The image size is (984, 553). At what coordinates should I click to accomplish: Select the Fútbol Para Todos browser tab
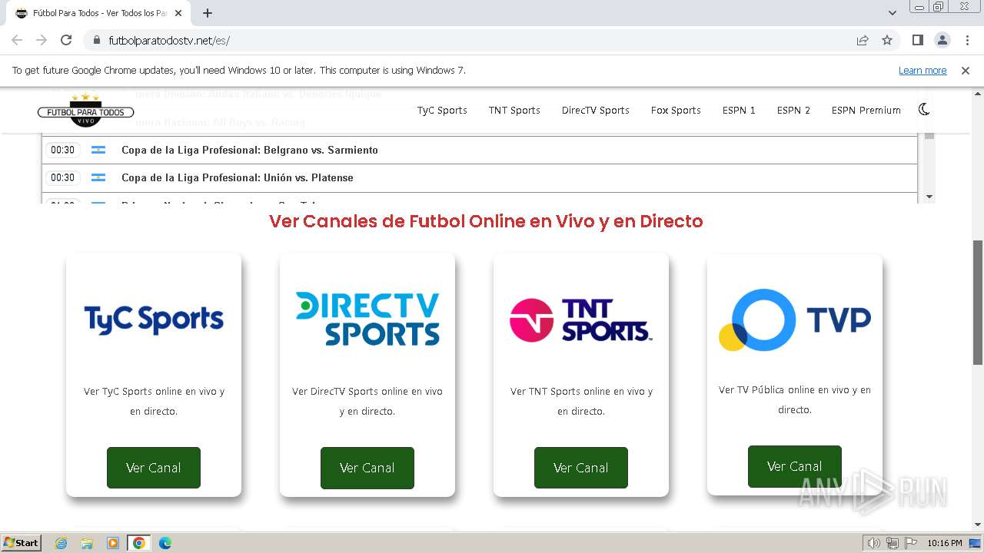(x=99, y=13)
